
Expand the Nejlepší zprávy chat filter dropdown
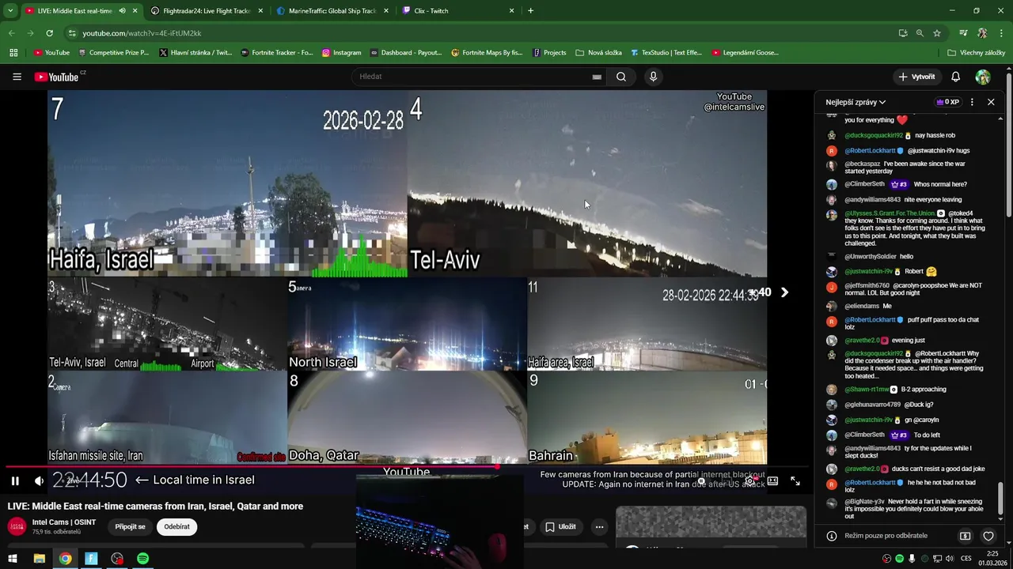coord(856,102)
